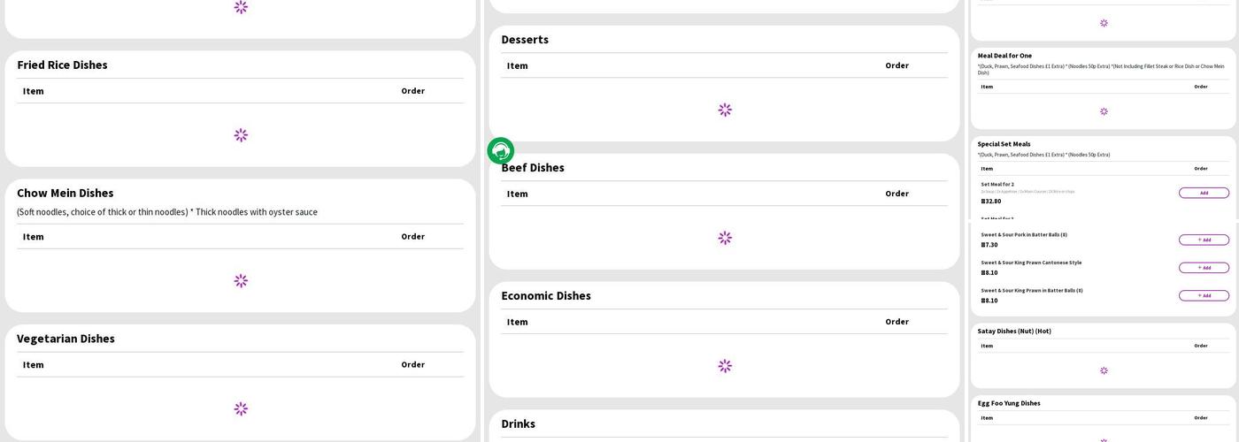Select the Egg Foo Yung Dishes heading
Screen dimensions: 1239x442
1008,403
